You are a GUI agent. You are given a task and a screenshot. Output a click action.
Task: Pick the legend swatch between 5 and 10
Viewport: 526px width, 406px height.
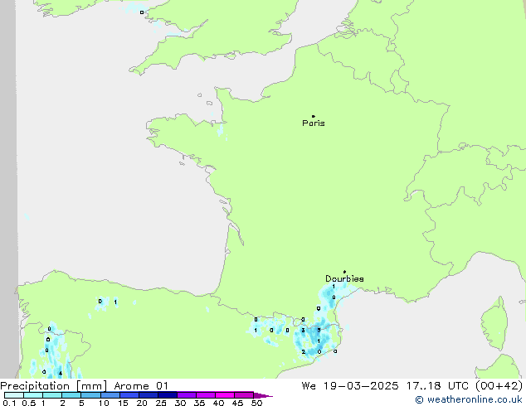[90, 395]
